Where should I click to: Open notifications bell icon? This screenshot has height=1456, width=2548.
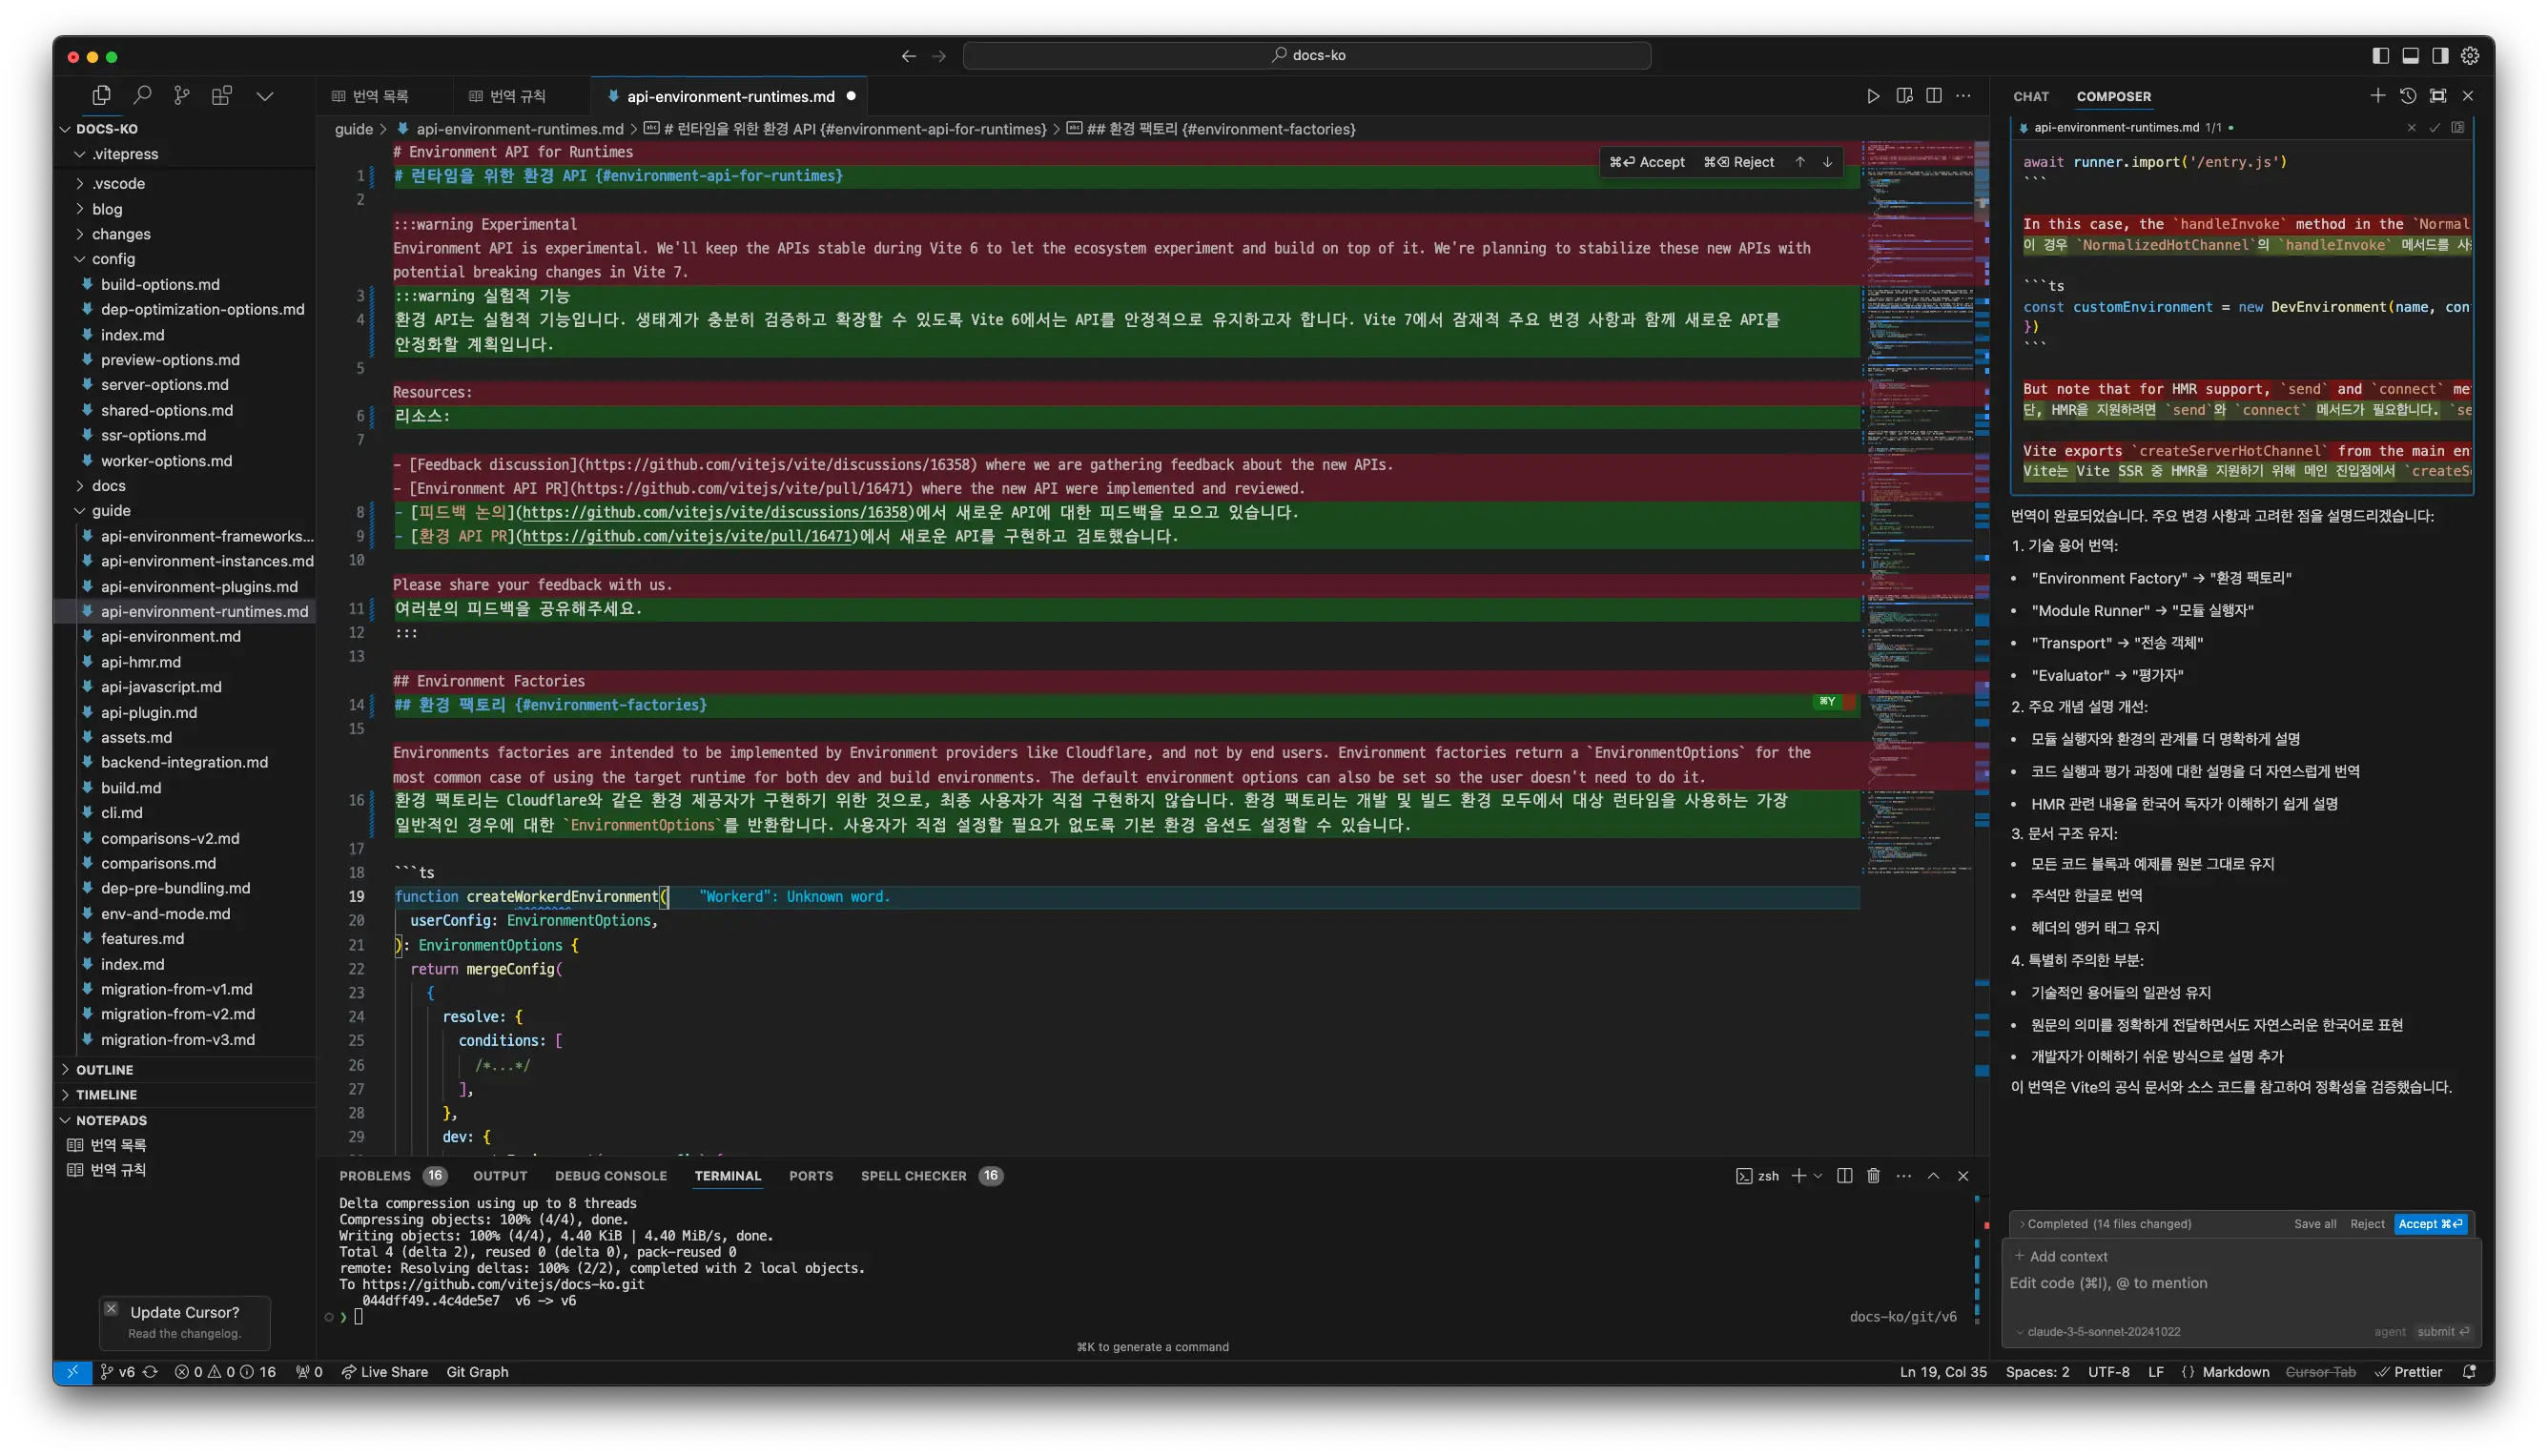[2469, 1372]
